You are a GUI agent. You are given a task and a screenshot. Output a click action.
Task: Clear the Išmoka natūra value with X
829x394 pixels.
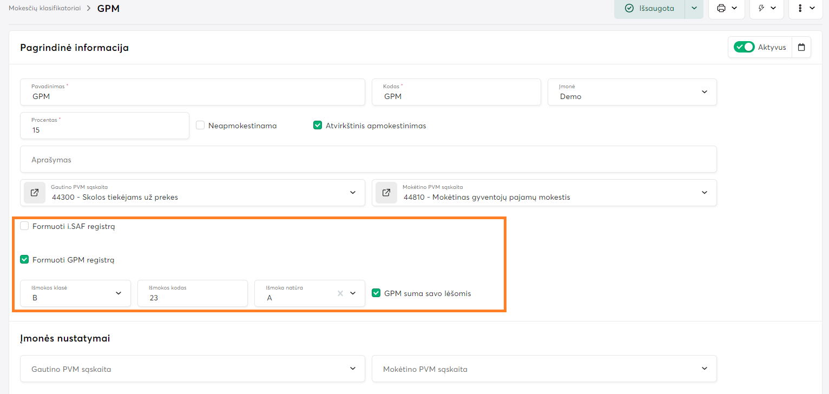click(340, 293)
